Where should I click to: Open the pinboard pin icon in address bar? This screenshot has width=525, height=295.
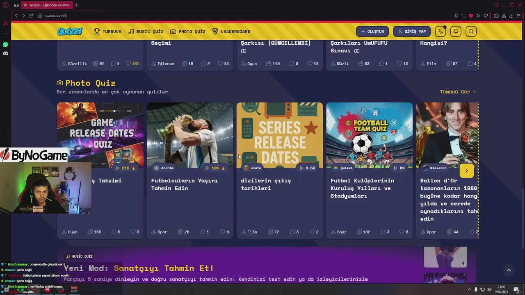tap(456, 16)
